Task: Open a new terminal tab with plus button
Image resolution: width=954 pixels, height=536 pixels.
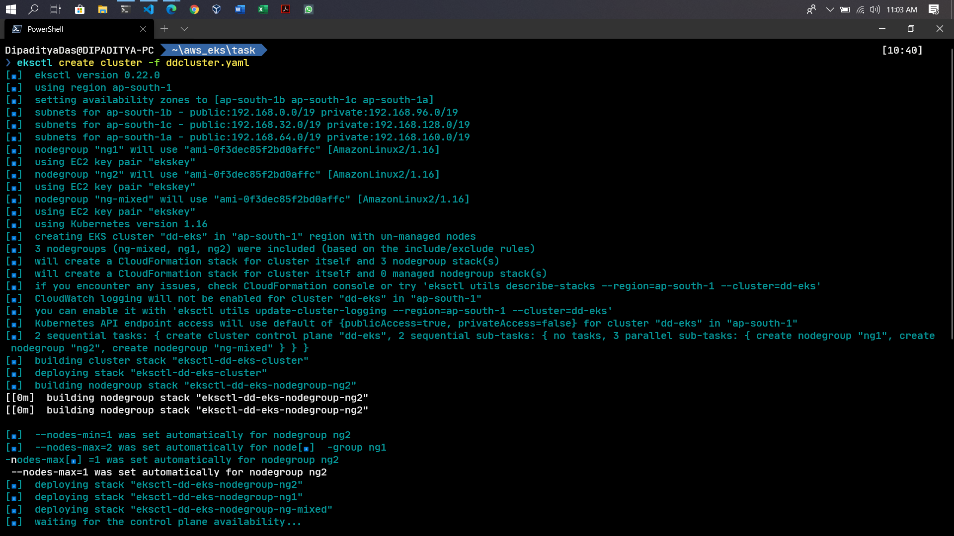Action: point(164,29)
